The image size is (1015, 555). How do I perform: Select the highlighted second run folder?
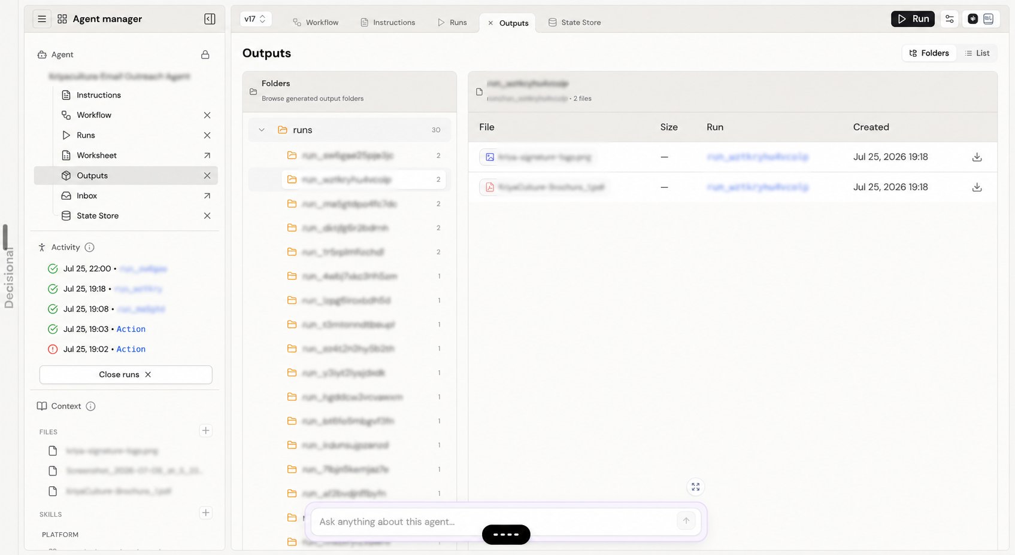363,179
